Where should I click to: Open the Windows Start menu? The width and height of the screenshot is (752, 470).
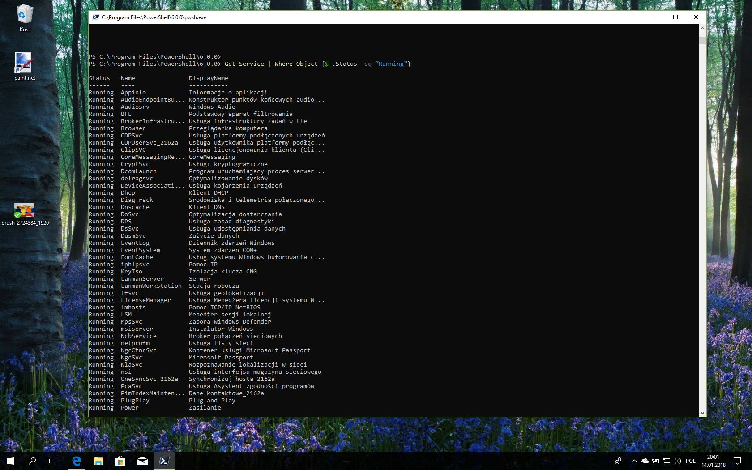pyautogui.click(x=11, y=461)
